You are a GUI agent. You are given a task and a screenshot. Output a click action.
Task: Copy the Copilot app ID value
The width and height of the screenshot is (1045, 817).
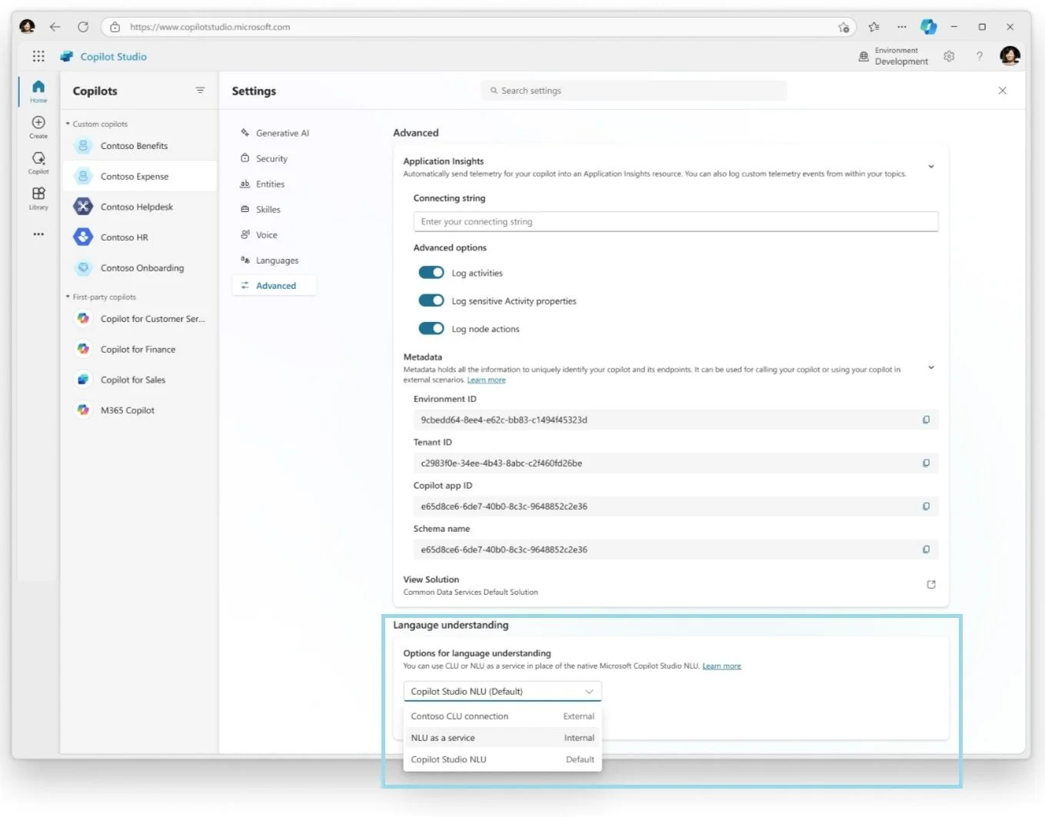(926, 506)
